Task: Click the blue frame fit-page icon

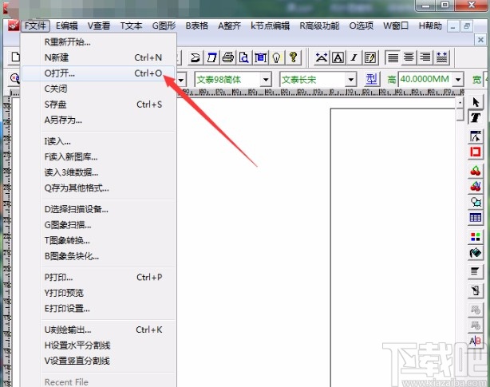Action: 260,57
